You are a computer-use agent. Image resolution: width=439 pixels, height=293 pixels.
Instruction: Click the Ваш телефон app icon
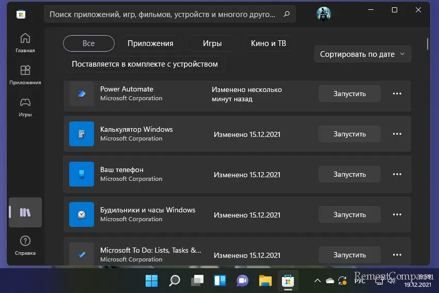click(x=82, y=174)
